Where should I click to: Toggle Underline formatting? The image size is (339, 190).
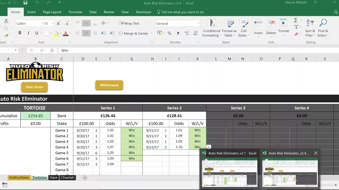coord(37,33)
